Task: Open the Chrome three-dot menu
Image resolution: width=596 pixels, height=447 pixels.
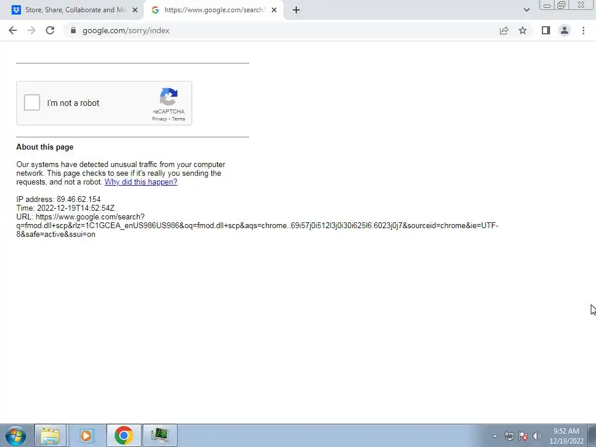Action: tap(583, 30)
